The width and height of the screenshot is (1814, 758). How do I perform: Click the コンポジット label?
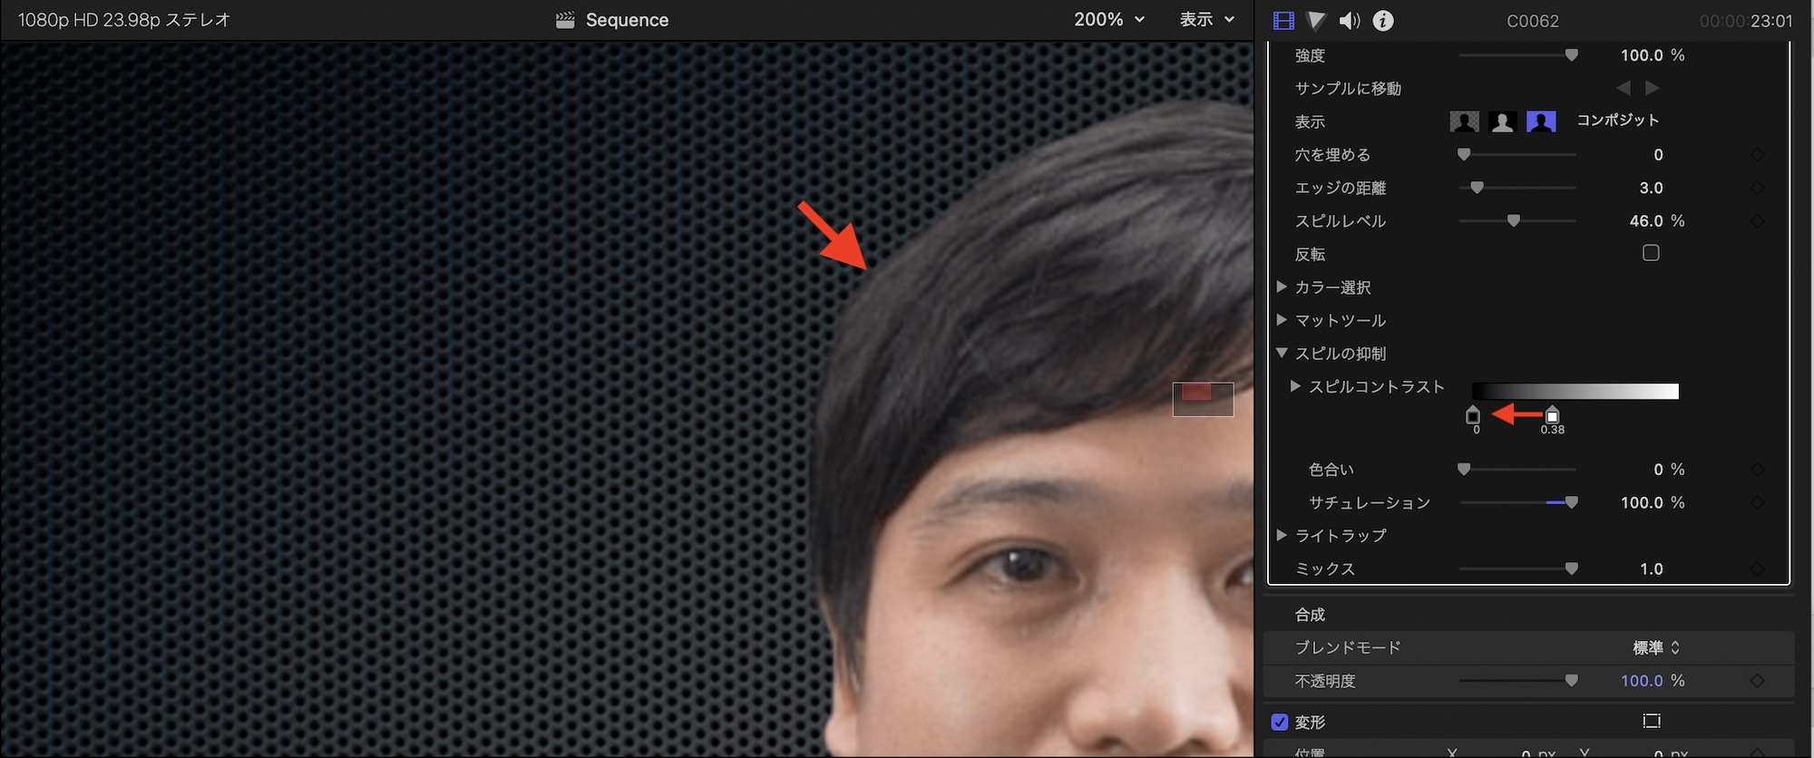point(1618,121)
